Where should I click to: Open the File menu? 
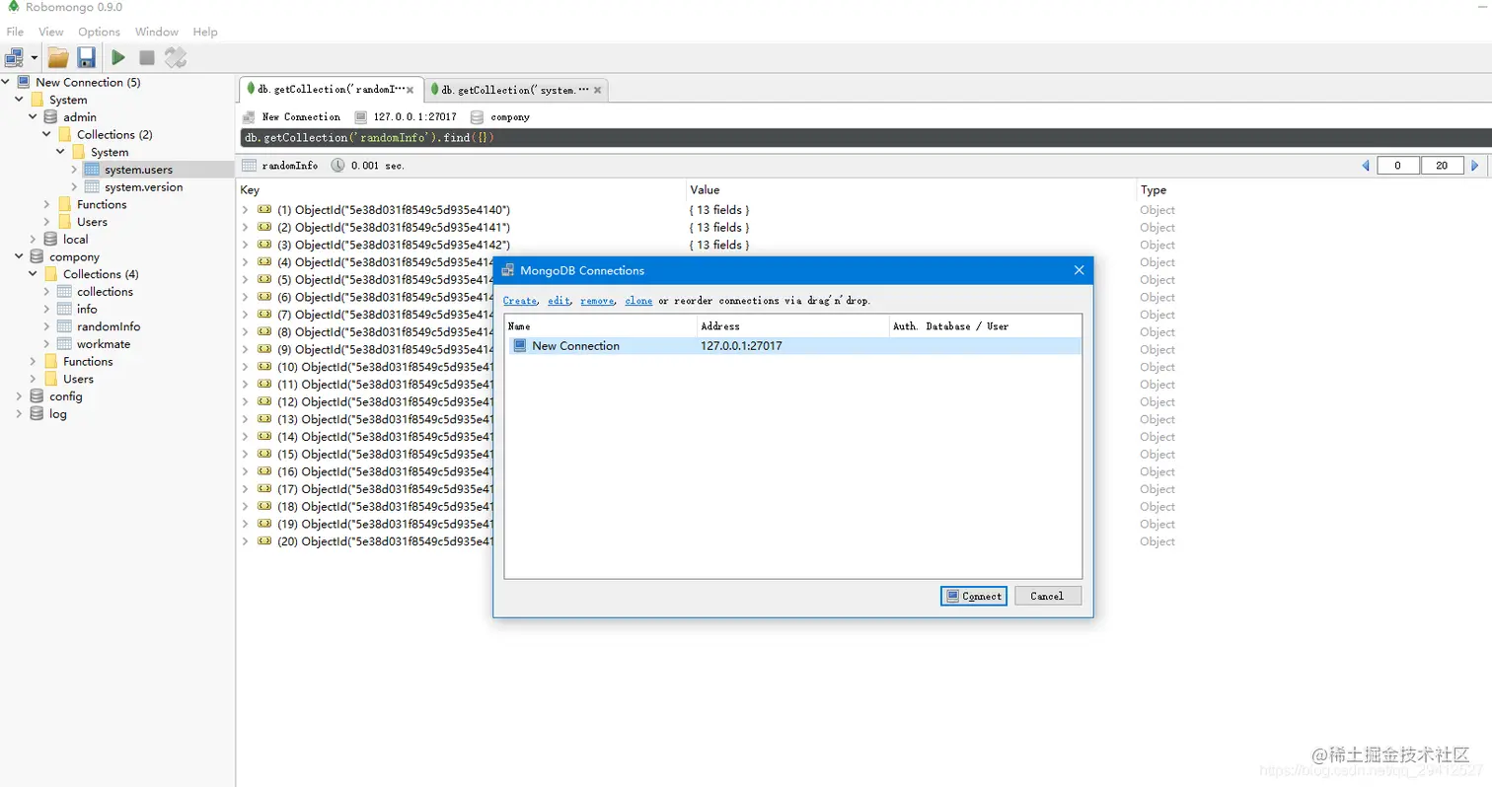click(x=15, y=32)
